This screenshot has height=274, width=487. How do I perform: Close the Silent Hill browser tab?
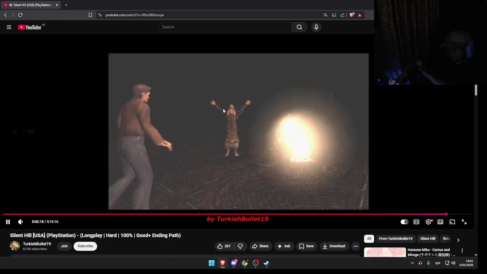click(57, 5)
